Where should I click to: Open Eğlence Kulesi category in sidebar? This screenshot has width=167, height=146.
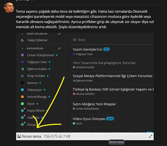[37, 69]
